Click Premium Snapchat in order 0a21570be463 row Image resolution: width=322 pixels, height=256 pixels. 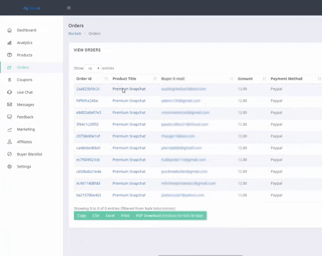tap(129, 195)
